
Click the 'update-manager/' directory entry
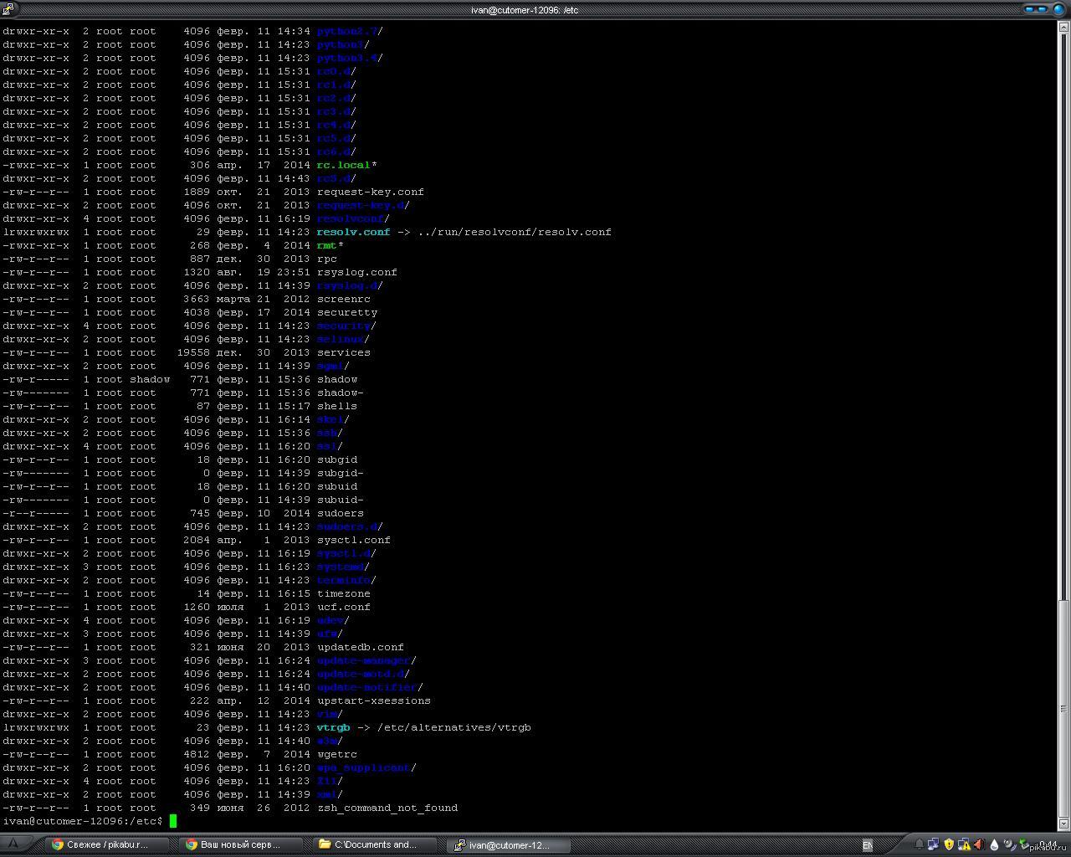[366, 660]
